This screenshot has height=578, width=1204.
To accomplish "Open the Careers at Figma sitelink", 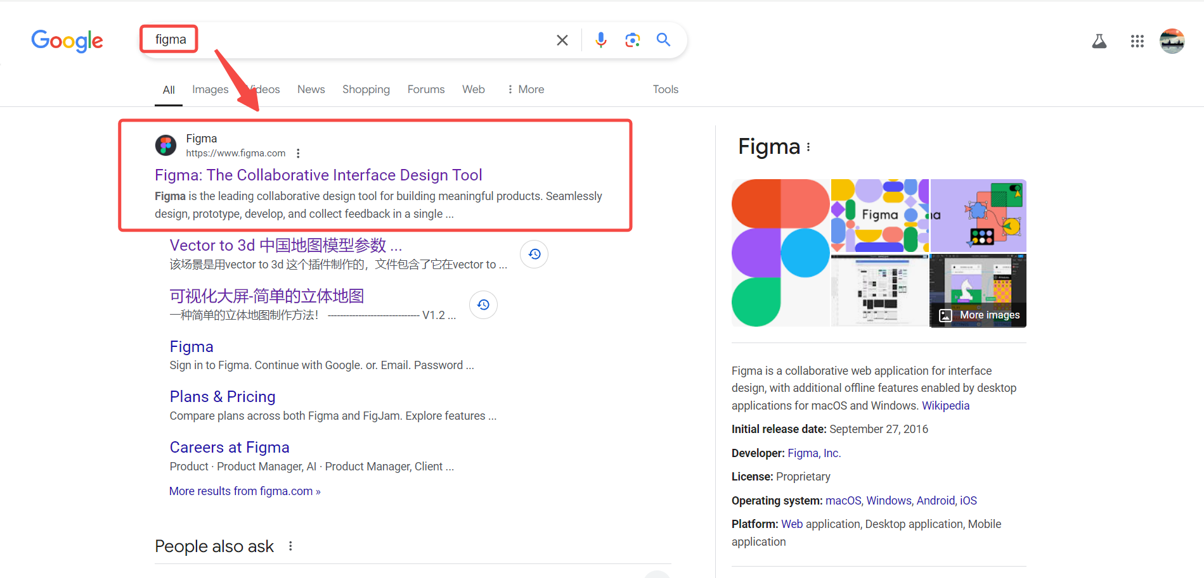I will point(230,447).
